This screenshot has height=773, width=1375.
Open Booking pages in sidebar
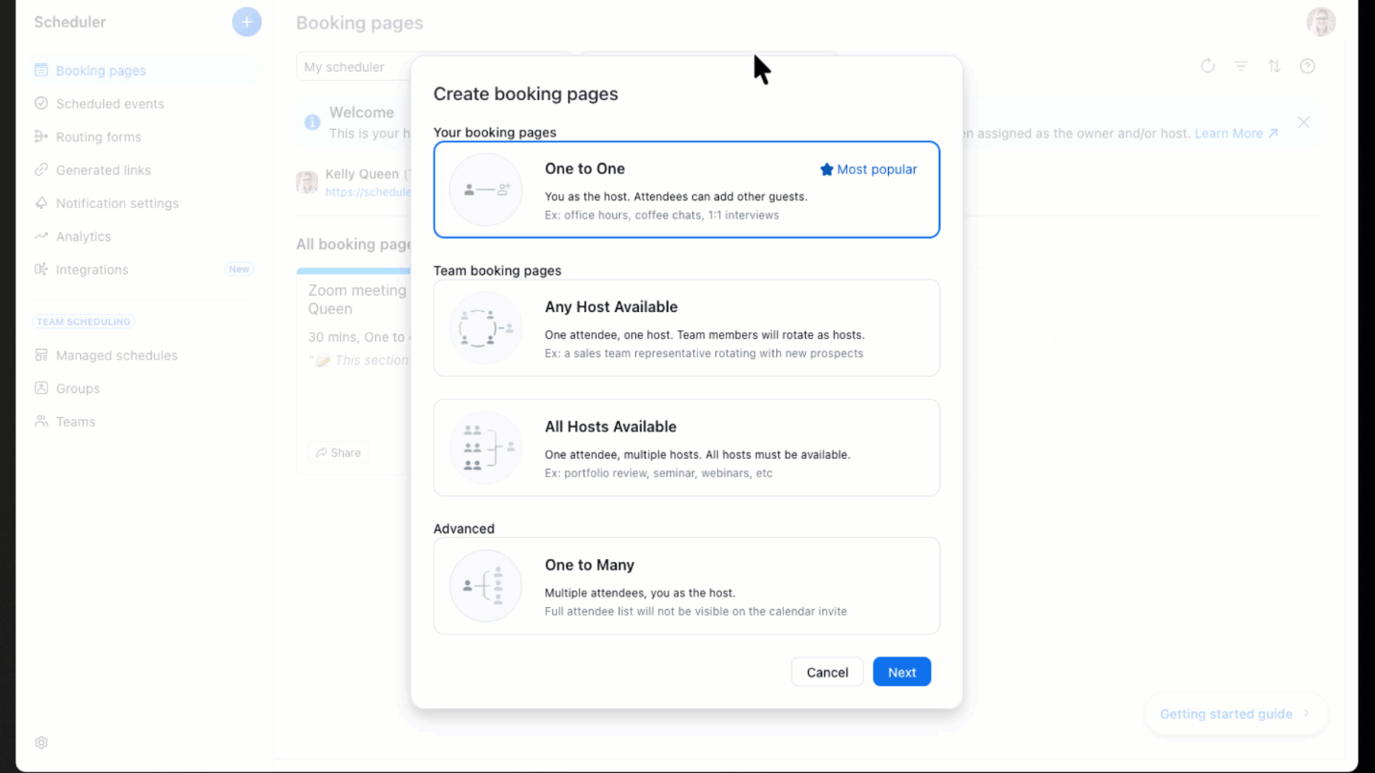(145, 71)
